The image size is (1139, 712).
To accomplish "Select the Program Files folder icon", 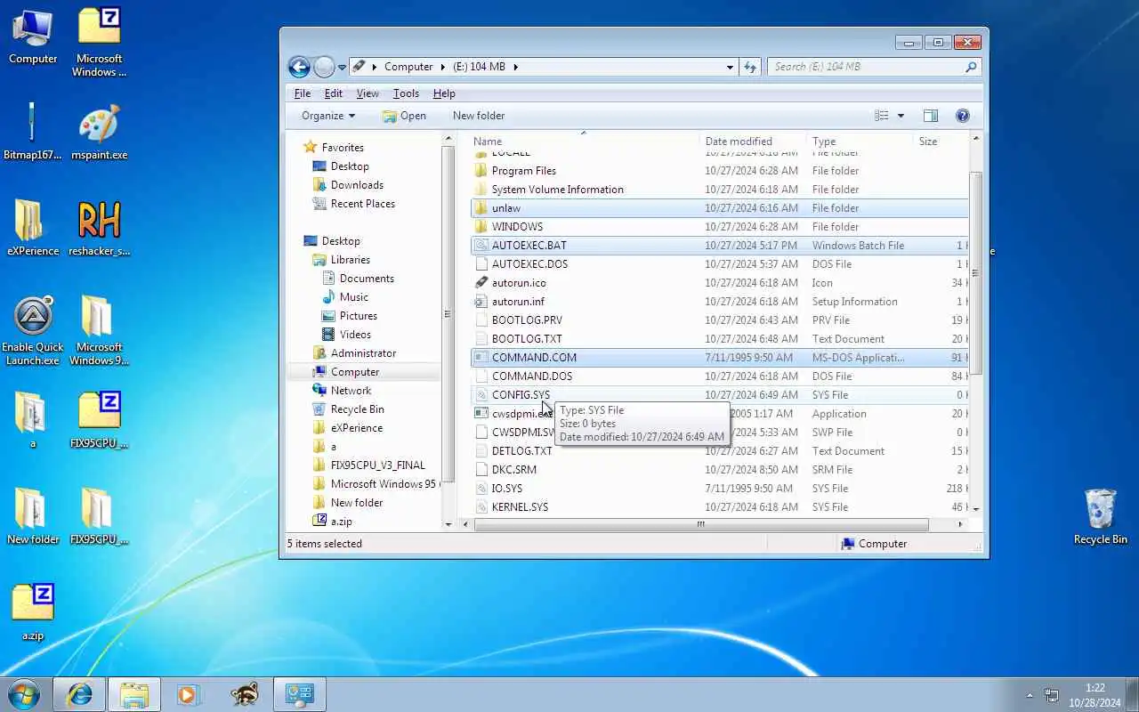I will 481,171.
